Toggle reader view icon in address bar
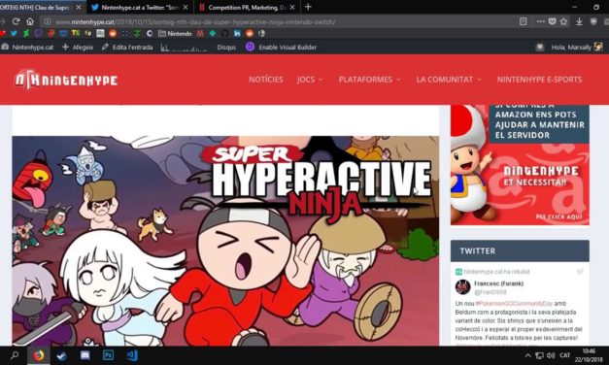The height and width of the screenshot is (365, 609). pyautogui.click(x=524, y=21)
